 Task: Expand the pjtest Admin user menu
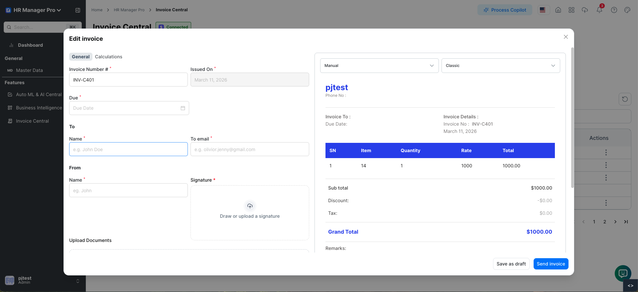click(x=43, y=280)
